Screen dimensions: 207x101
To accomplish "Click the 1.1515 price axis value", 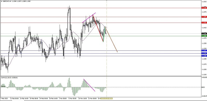I will coord(204,2).
